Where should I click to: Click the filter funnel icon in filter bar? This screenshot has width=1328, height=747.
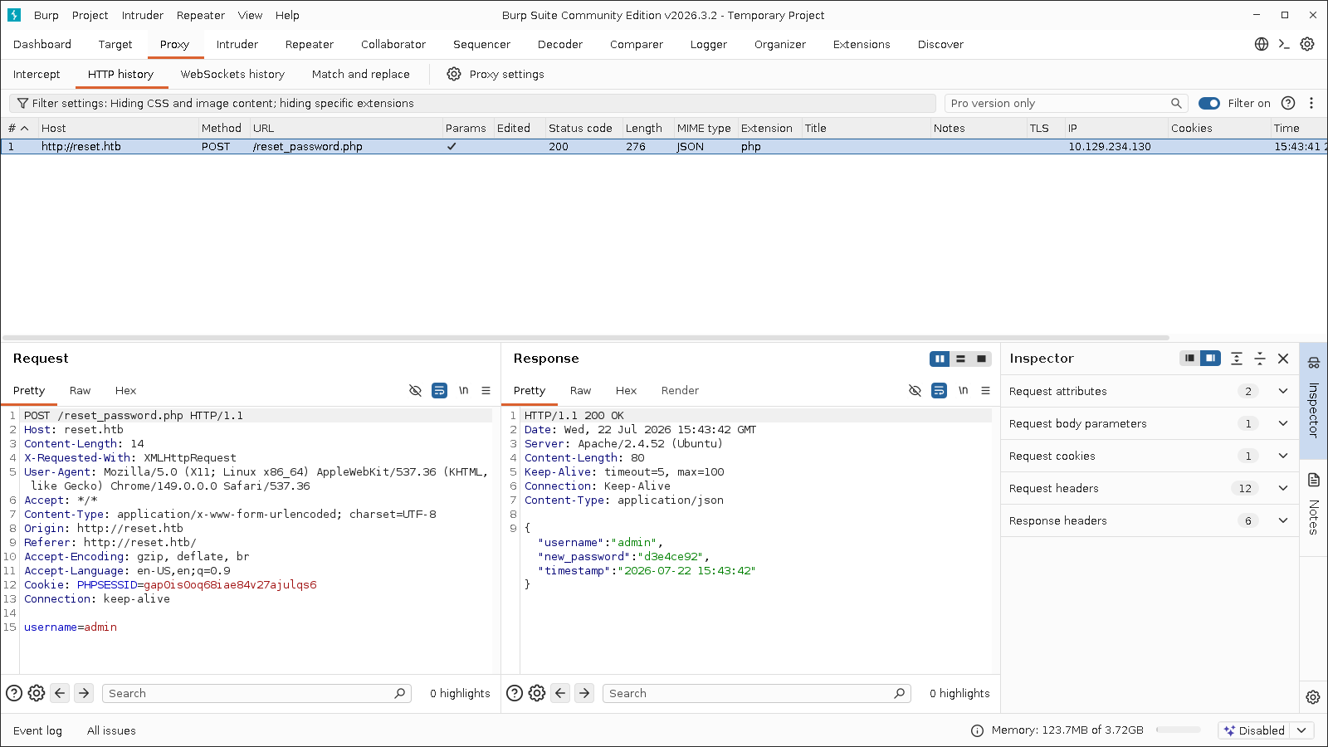tap(23, 103)
